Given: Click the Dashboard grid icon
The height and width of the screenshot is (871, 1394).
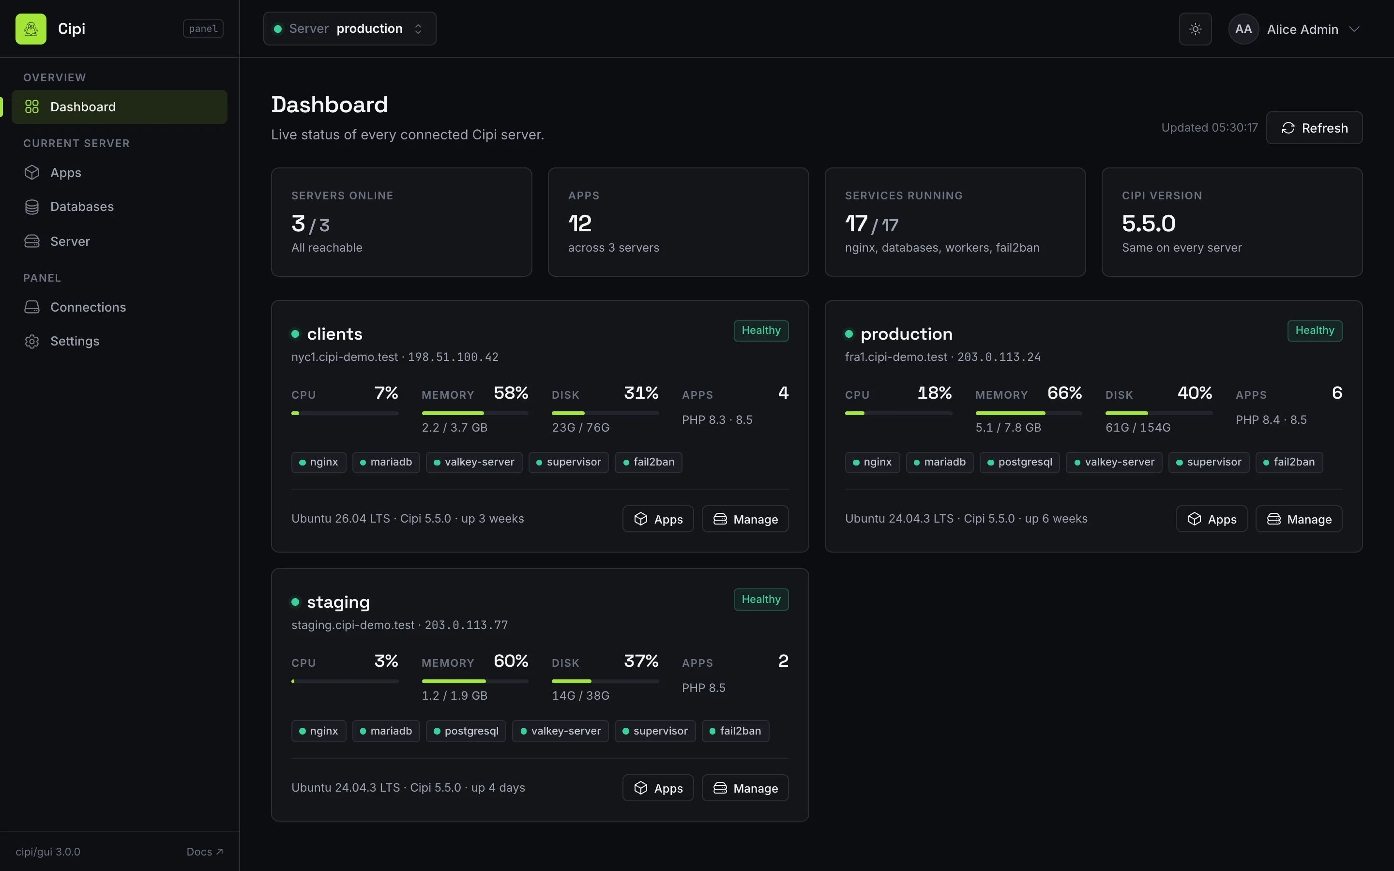Looking at the screenshot, I should coord(31,106).
